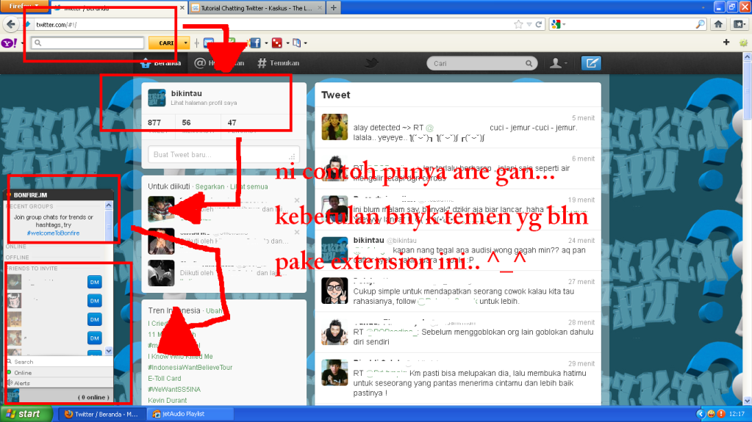Viewport: 752px width, 422px height.
Task: Open trend #WeWantSS5INA
Action: pyautogui.click(x=174, y=390)
